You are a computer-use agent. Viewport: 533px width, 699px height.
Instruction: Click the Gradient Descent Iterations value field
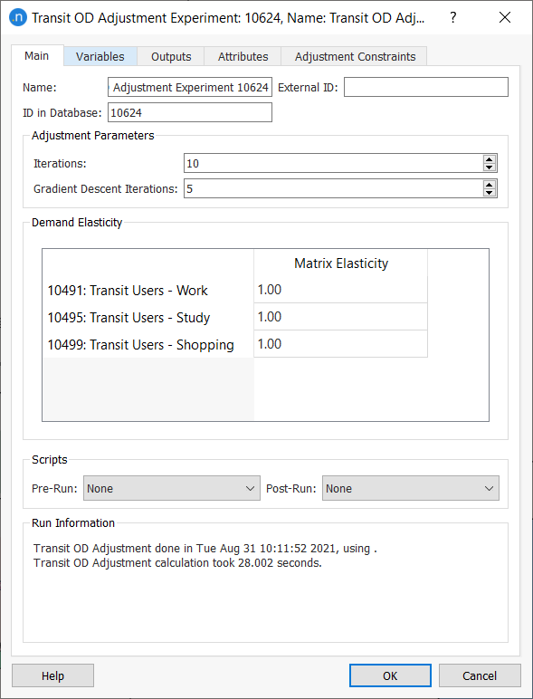pyautogui.click(x=333, y=188)
